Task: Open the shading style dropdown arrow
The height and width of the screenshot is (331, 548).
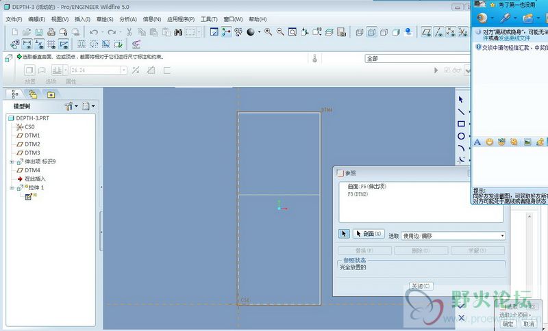Action: 260,32
